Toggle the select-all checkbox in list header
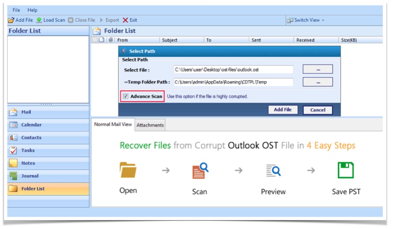The image size is (393, 229). pos(95,40)
